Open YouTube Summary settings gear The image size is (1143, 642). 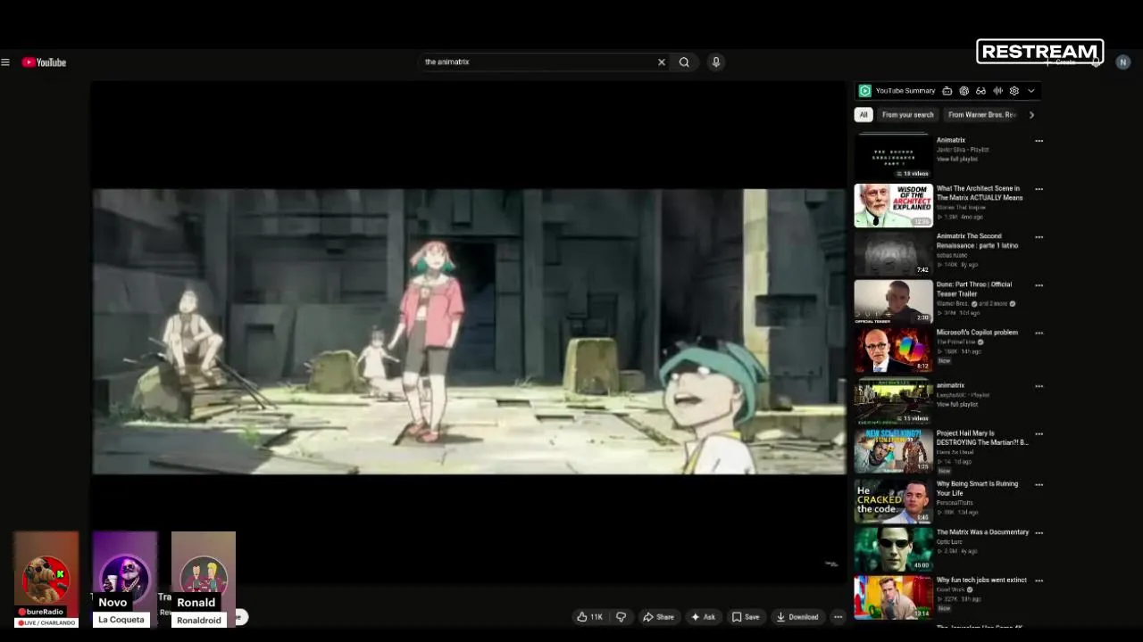1014,91
